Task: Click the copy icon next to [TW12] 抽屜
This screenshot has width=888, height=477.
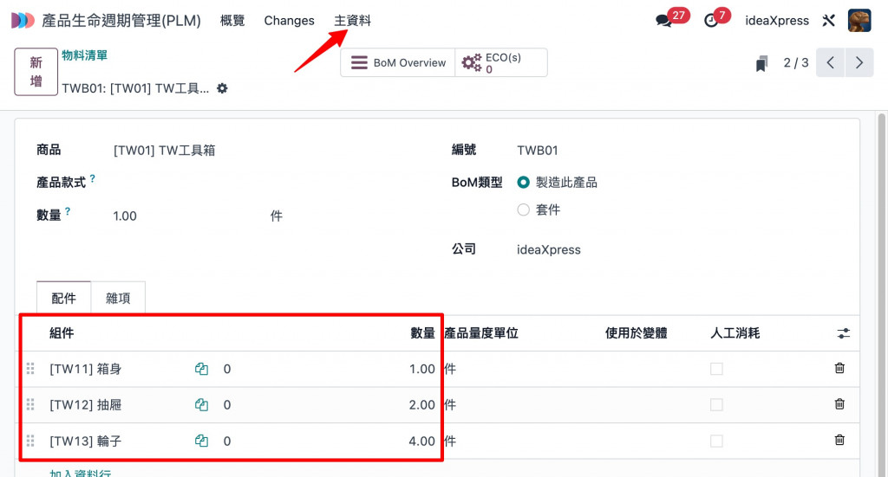Action: 201,404
